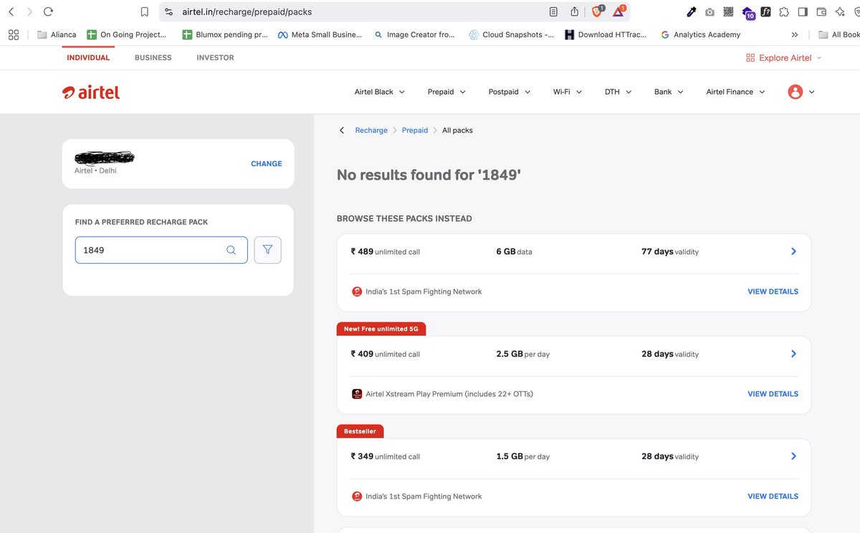Click CHANGE next to the number

tap(267, 164)
